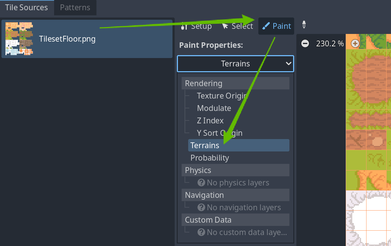
Task: Zoom out with the minus icon
Action: (305, 43)
